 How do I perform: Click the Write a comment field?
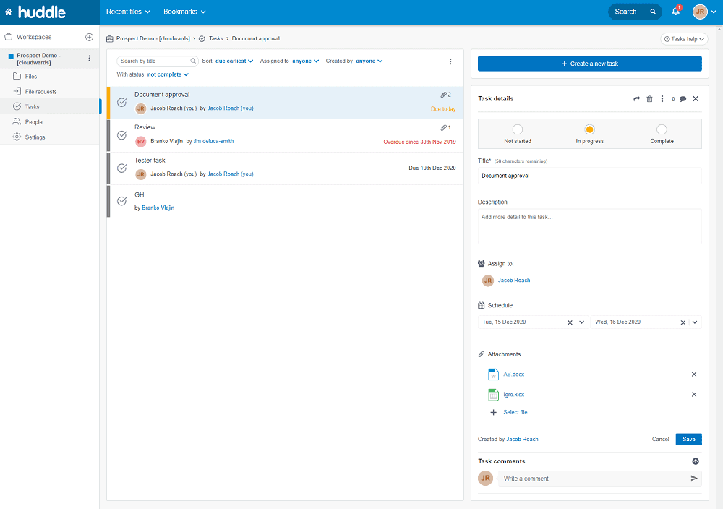599,479
